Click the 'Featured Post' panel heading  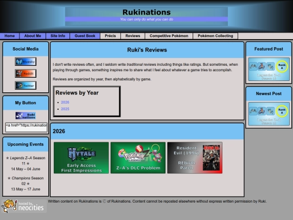(269, 49)
